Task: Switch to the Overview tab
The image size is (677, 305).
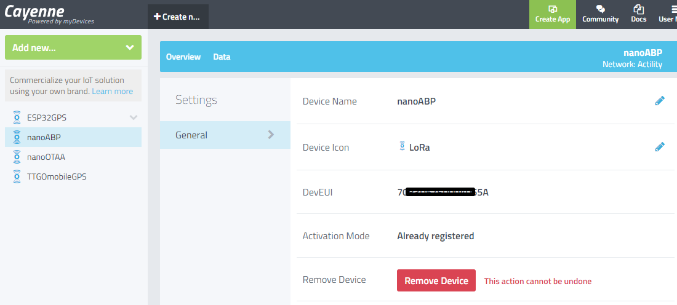Action: 183,57
